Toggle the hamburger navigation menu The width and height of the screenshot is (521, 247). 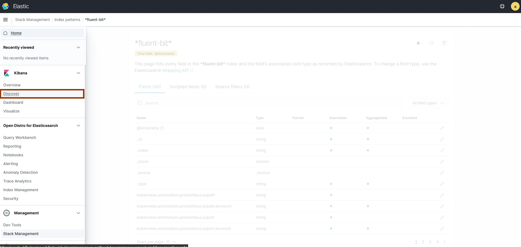[5, 20]
